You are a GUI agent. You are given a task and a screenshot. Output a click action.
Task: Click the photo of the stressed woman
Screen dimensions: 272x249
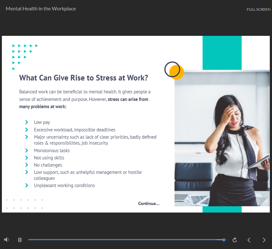point(222,138)
